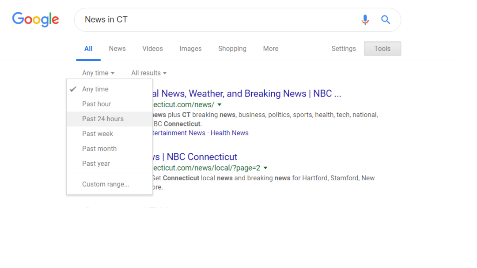Open the Videos search tab
477x268 pixels.
coord(152,48)
